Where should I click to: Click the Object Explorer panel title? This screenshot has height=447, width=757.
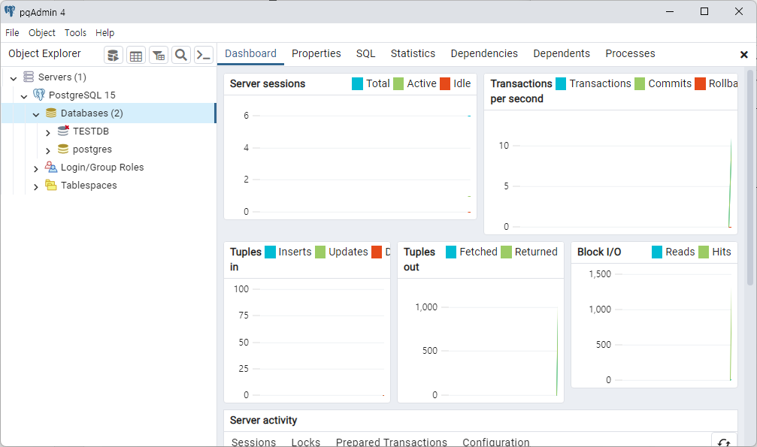[44, 53]
